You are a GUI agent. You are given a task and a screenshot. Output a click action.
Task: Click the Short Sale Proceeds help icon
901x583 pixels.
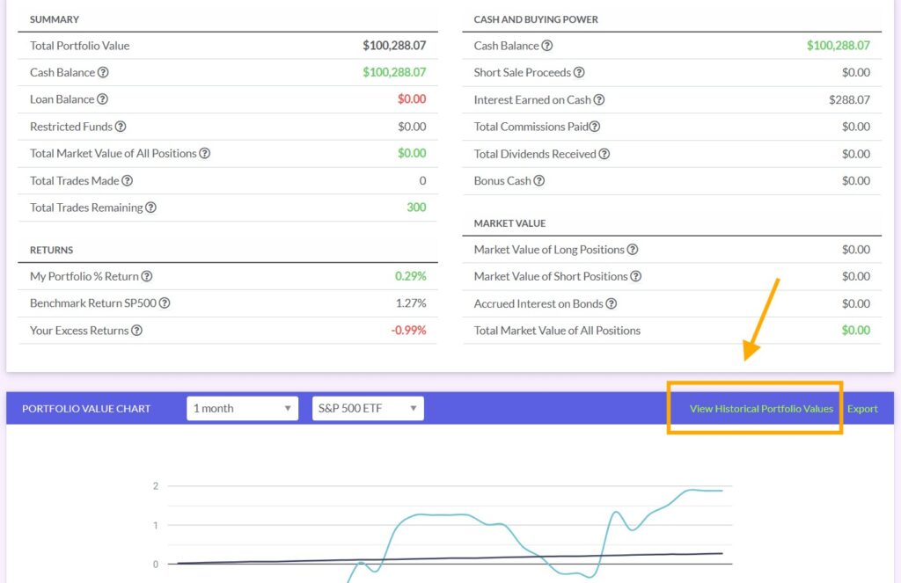[579, 73]
